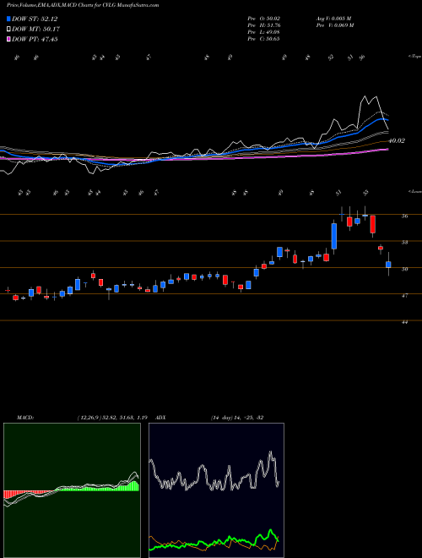Select the 'DOW MT: 50.17' legend text

[x=36, y=30]
